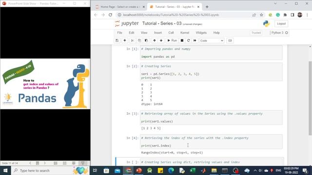
Task: Open the Insert menu in Jupyter
Action: point(158,33)
